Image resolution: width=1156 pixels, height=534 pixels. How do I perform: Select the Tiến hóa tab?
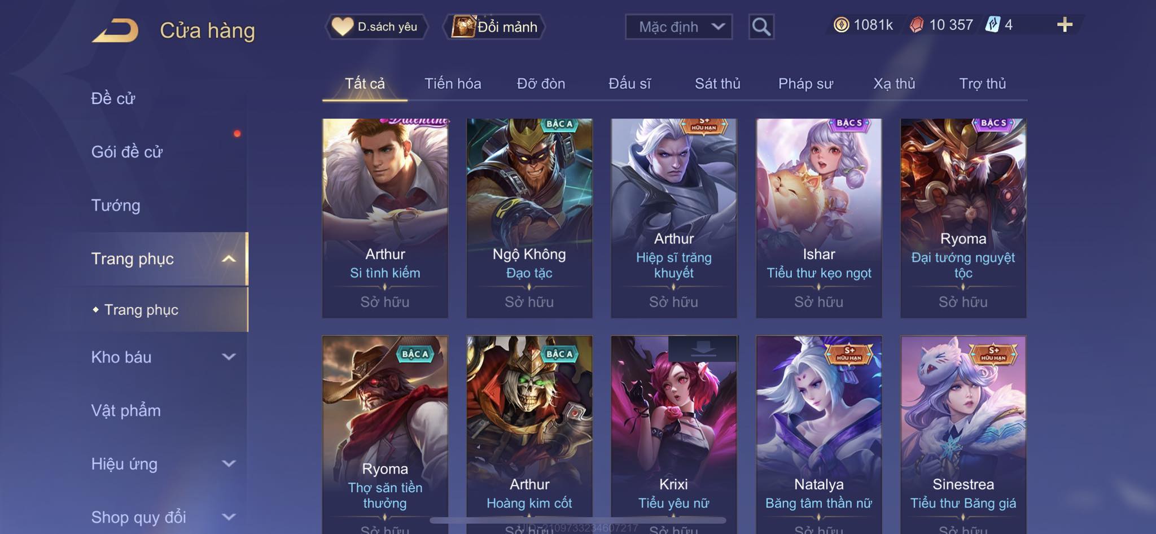click(x=453, y=84)
